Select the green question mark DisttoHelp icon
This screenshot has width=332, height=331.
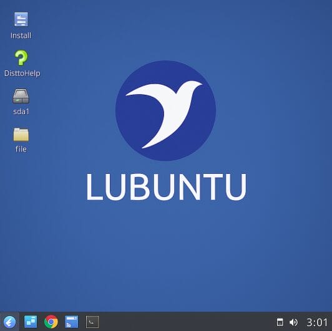point(21,57)
